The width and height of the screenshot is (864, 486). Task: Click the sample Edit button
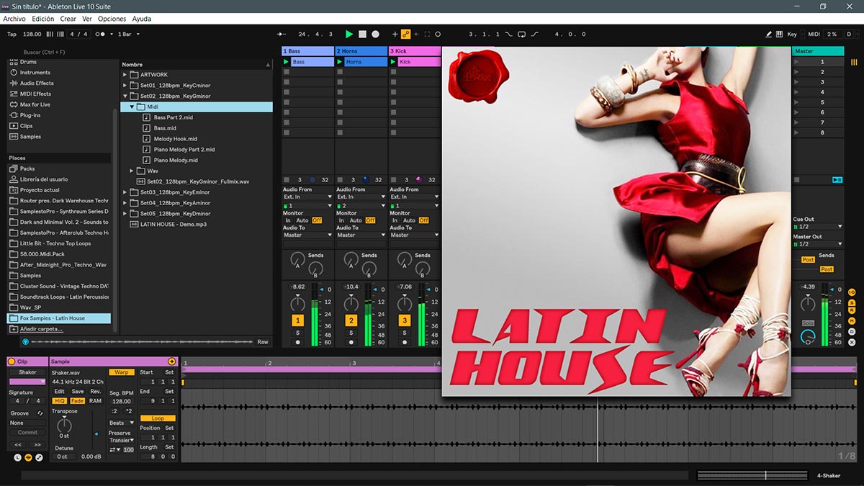pyautogui.click(x=60, y=392)
